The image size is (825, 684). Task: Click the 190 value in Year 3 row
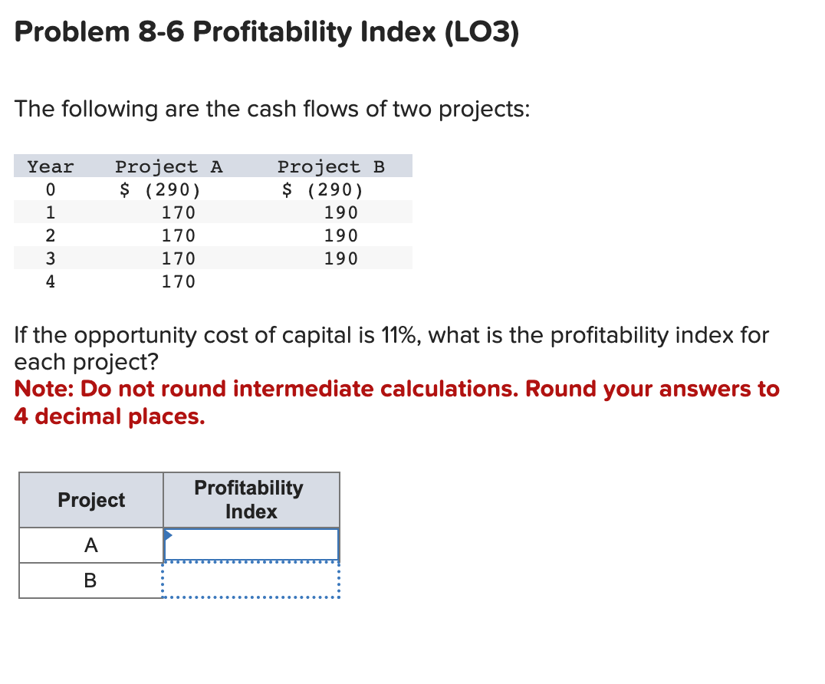coord(347,258)
